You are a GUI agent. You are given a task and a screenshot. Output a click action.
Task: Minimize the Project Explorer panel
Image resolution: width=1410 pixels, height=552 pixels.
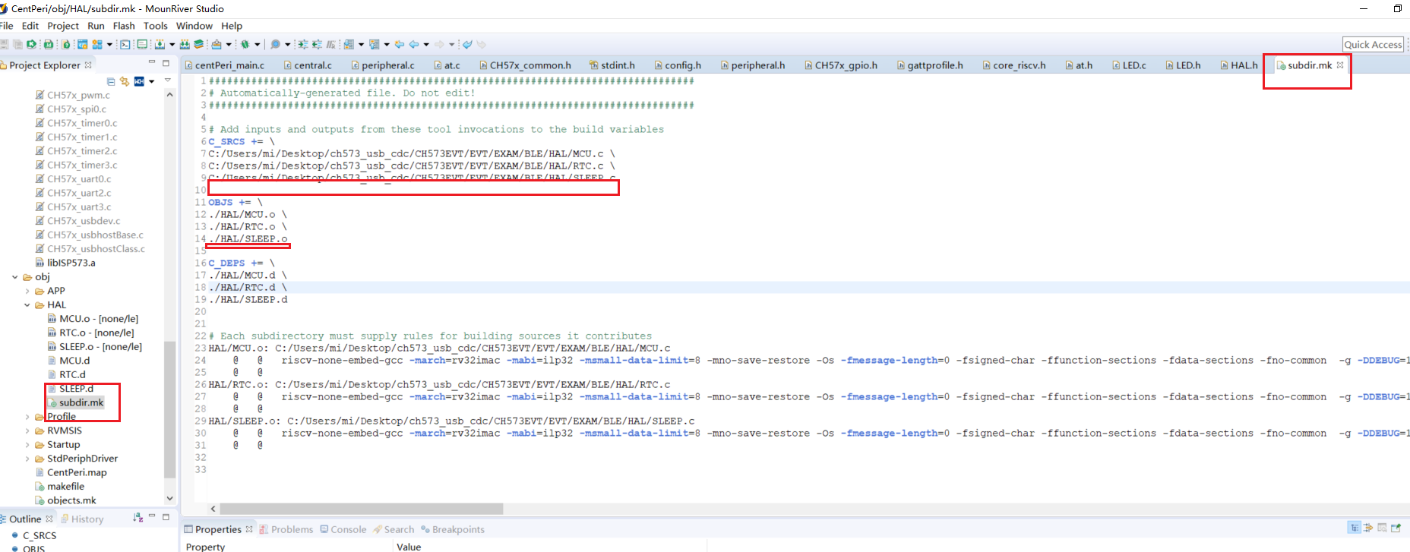pos(152,63)
